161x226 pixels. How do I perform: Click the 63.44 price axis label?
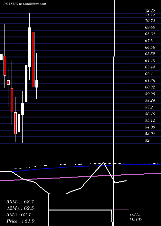click(x=150, y=67)
